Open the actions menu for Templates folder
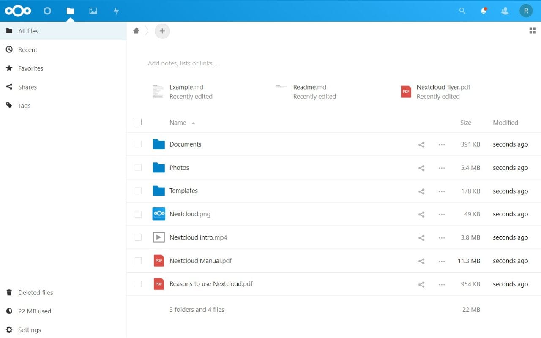Screen dimensions: 541x338 (442, 191)
